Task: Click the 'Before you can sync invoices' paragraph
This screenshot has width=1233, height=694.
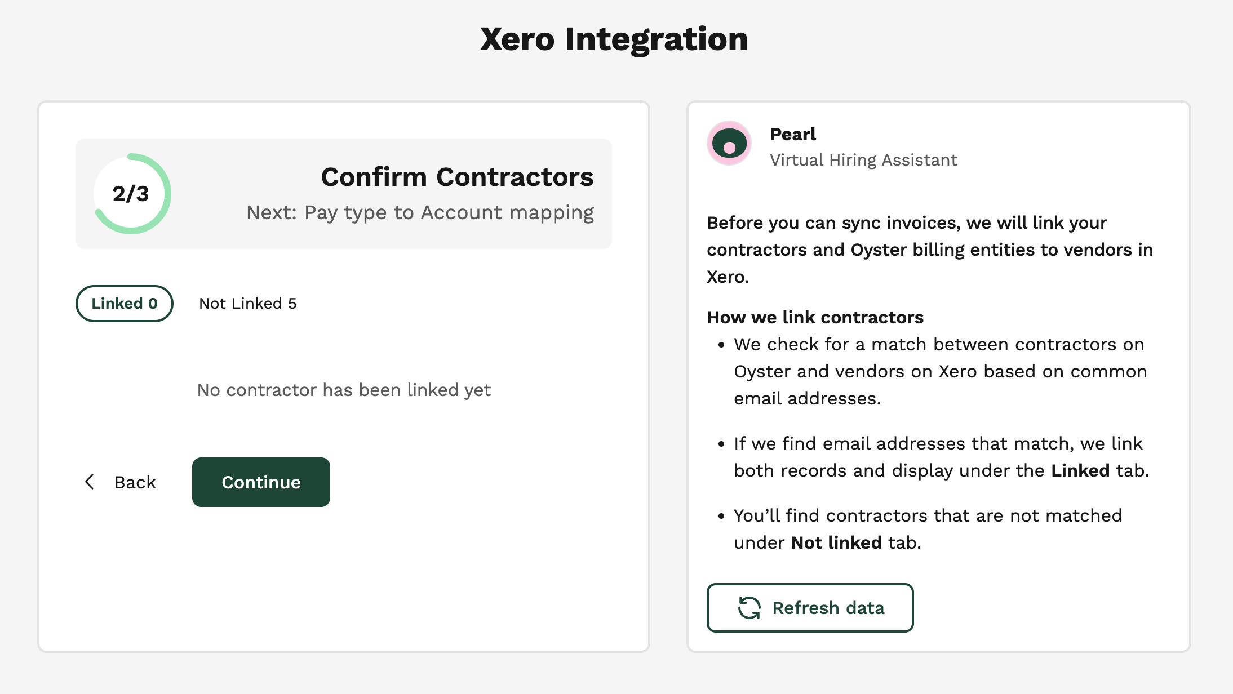Action: 930,250
